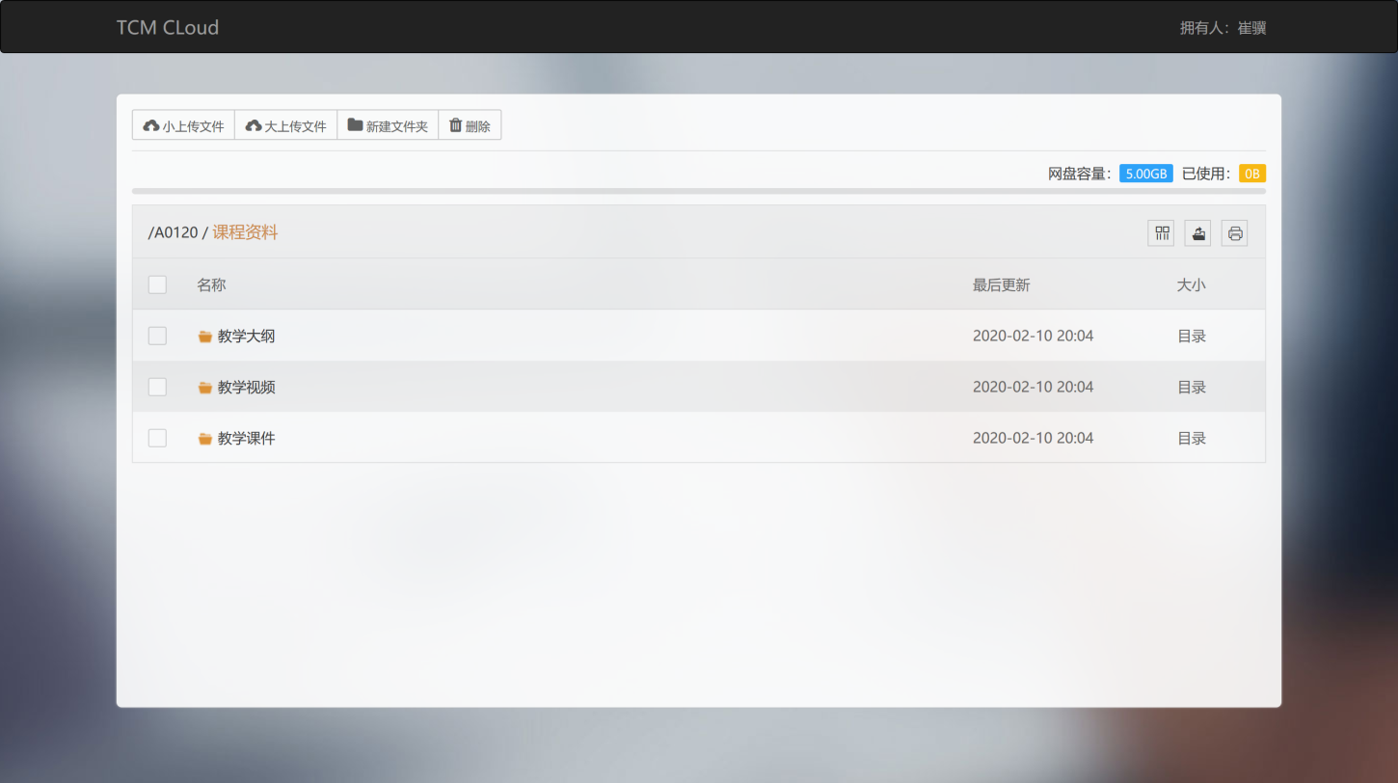Toggle the select-all checkbox in header
Viewport: 1398px width, 783px height.
(157, 284)
